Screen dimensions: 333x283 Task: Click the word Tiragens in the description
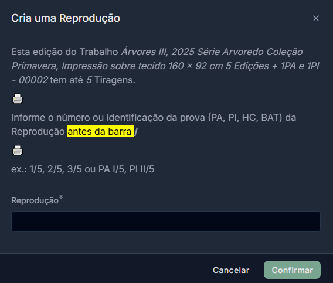coord(115,80)
